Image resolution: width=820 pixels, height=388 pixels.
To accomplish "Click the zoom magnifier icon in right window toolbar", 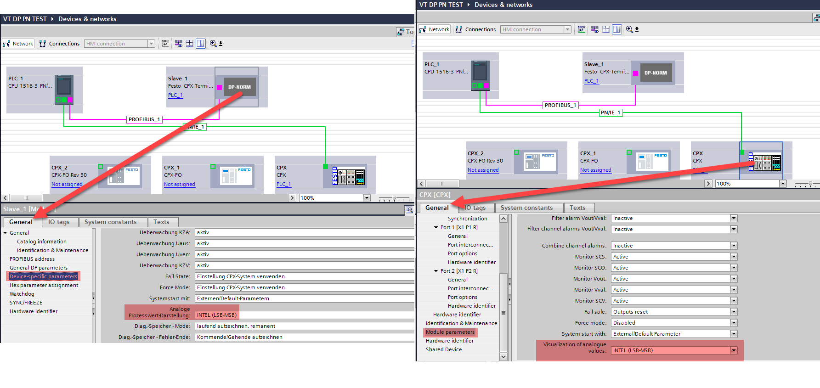I will (630, 29).
